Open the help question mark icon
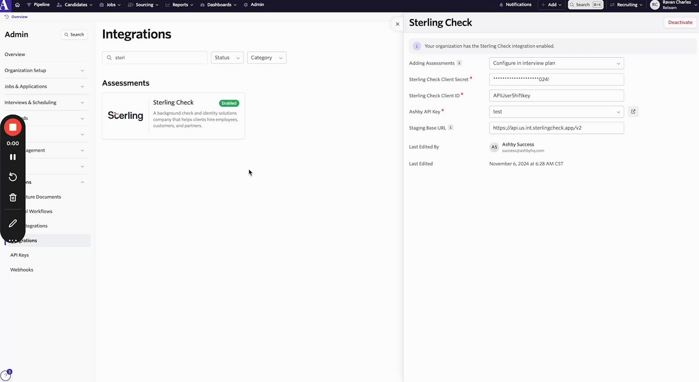 pyautogui.click(x=5, y=376)
